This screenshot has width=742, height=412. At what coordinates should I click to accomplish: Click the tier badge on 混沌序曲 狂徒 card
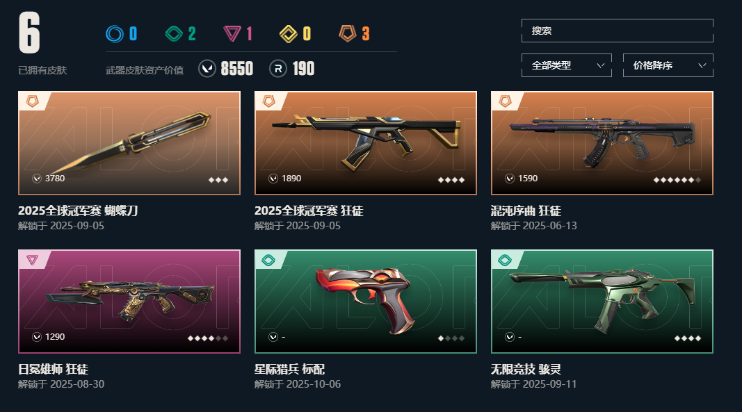pyautogui.click(x=506, y=101)
